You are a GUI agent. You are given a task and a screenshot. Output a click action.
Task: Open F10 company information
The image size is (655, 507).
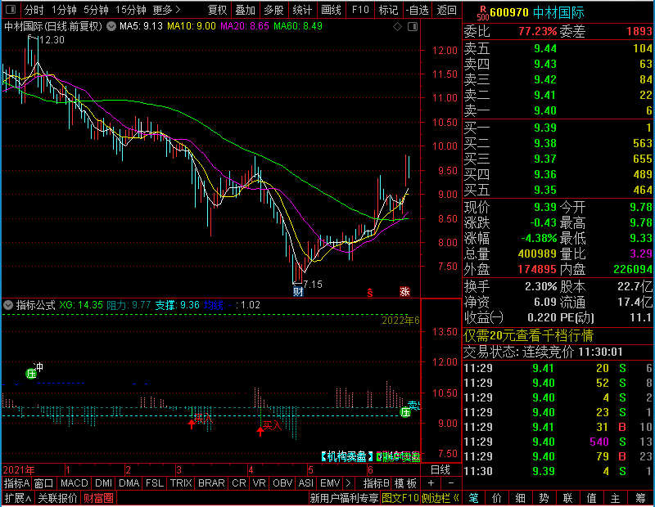tap(360, 10)
